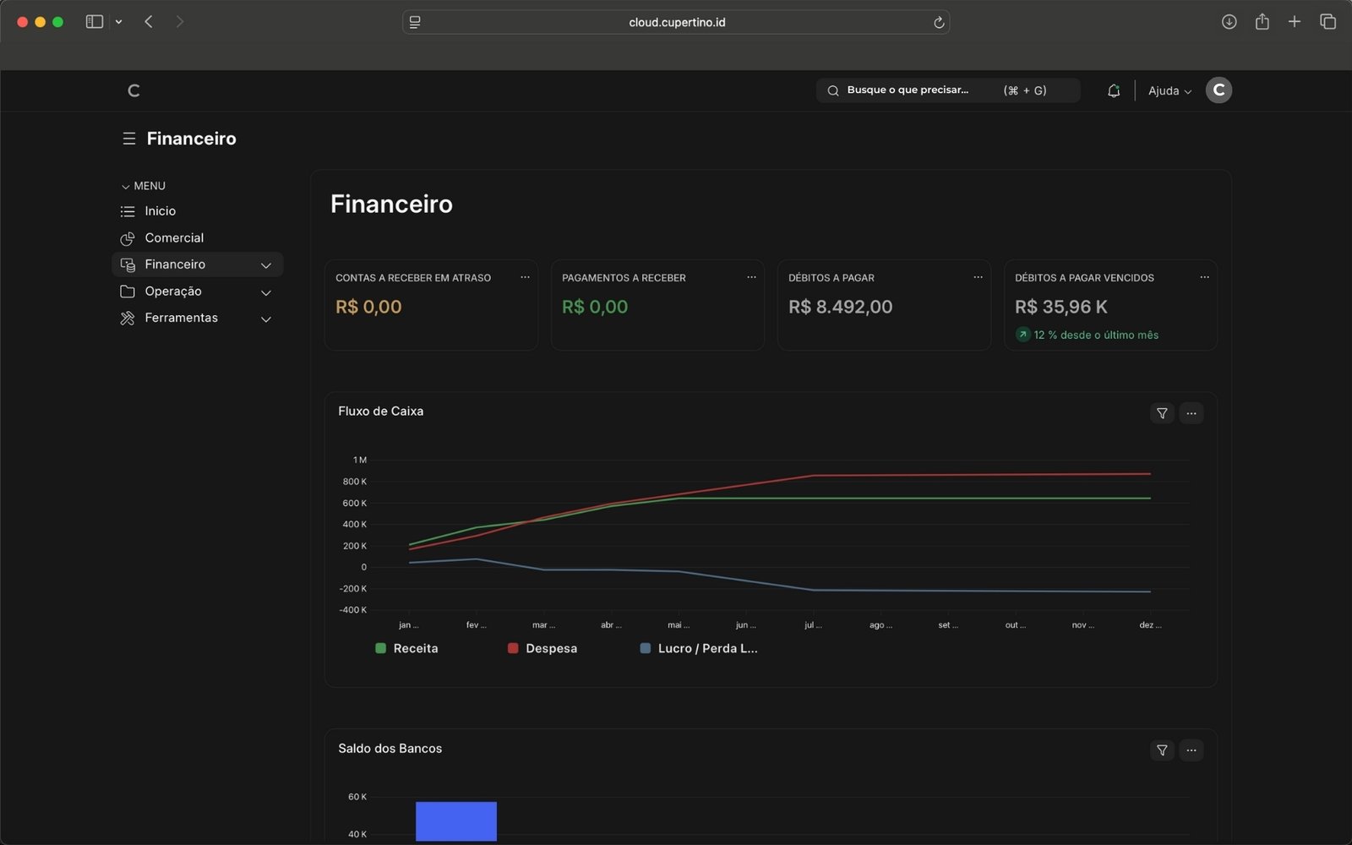Image resolution: width=1352 pixels, height=845 pixels.
Task: Expand the Operação menu section
Action: [265, 292]
